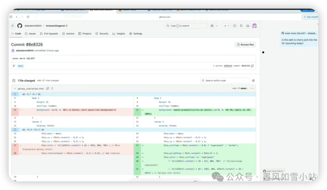Screen dimensions: 327x190
Task: Copy the galaxy_simulation.html file path
Action: [x=48, y=88]
